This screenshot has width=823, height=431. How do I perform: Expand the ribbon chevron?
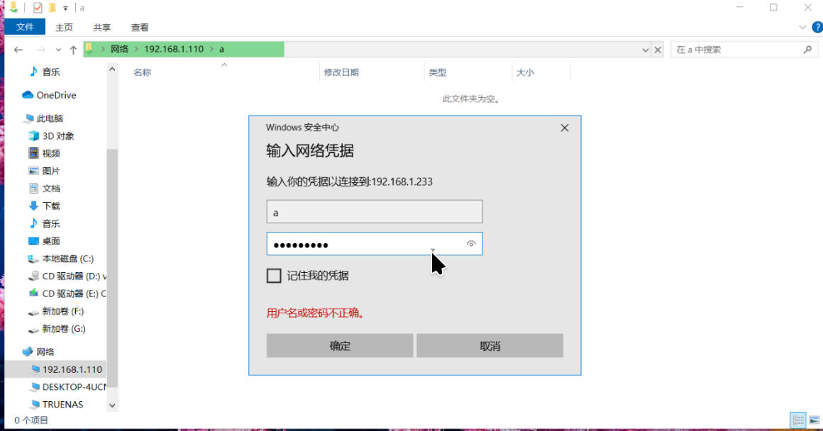(x=802, y=27)
